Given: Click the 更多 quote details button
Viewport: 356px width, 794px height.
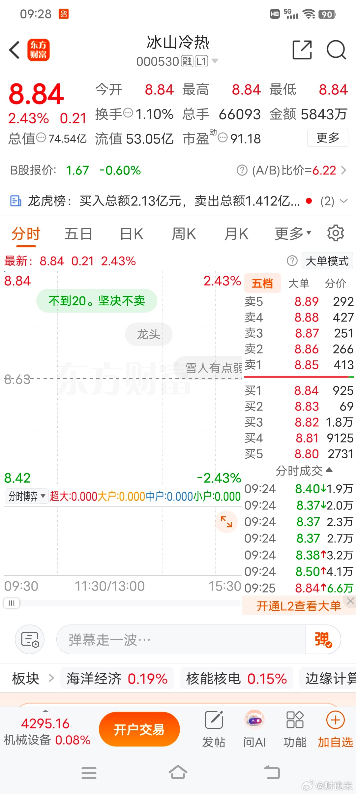Looking at the screenshot, I should pyautogui.click(x=328, y=138).
